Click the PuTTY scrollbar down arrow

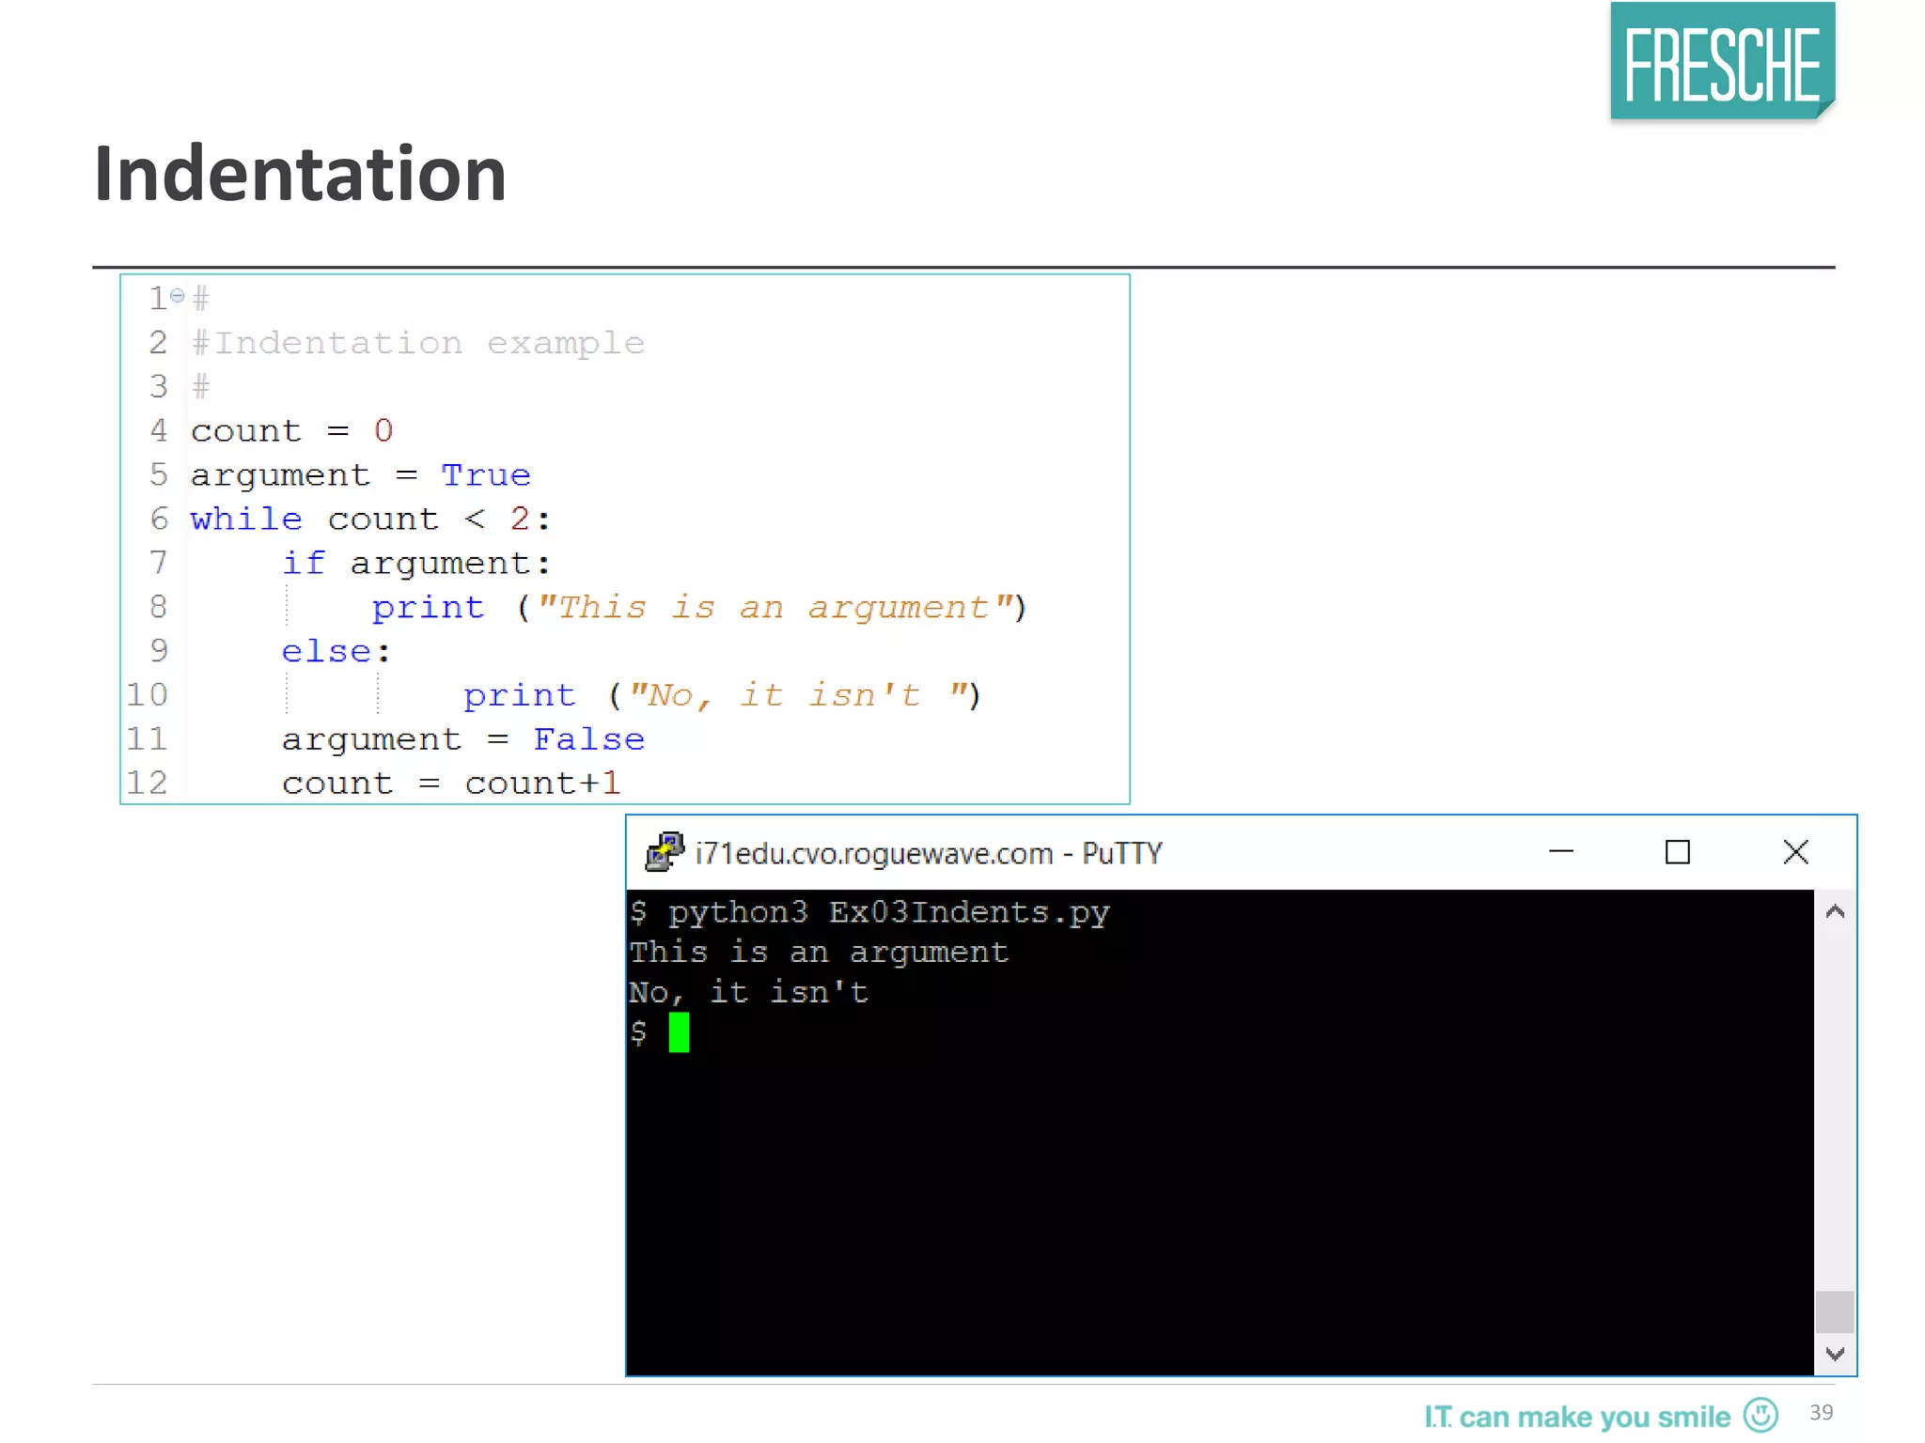(1835, 1354)
